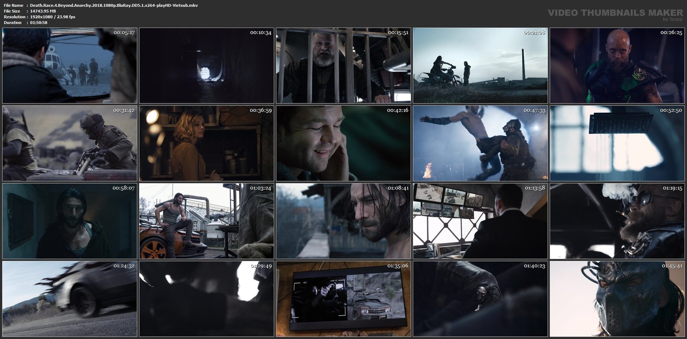Select the thumbnail at 00:58:07
This screenshot has height=339, width=687.
coord(70,221)
